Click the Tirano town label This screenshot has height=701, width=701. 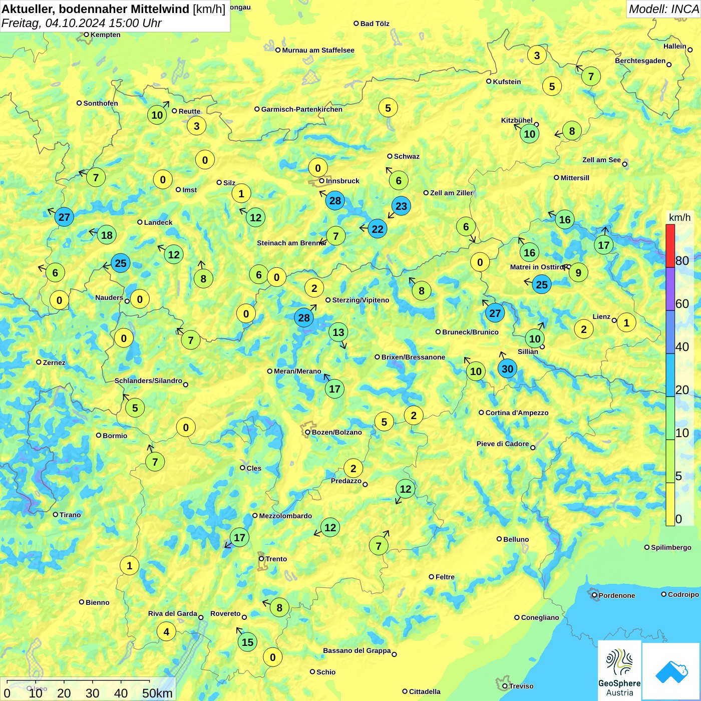point(70,515)
